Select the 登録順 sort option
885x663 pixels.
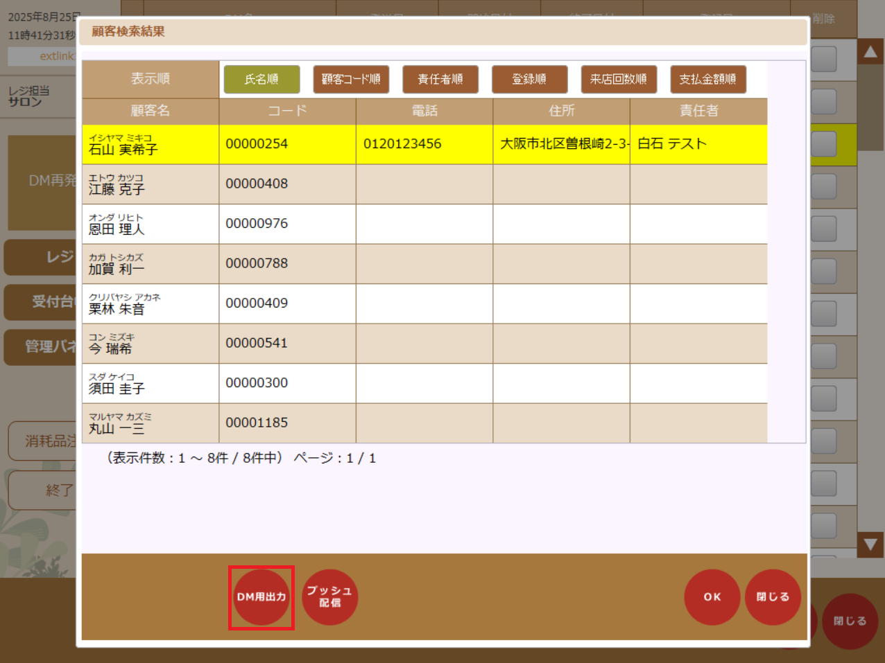click(529, 79)
